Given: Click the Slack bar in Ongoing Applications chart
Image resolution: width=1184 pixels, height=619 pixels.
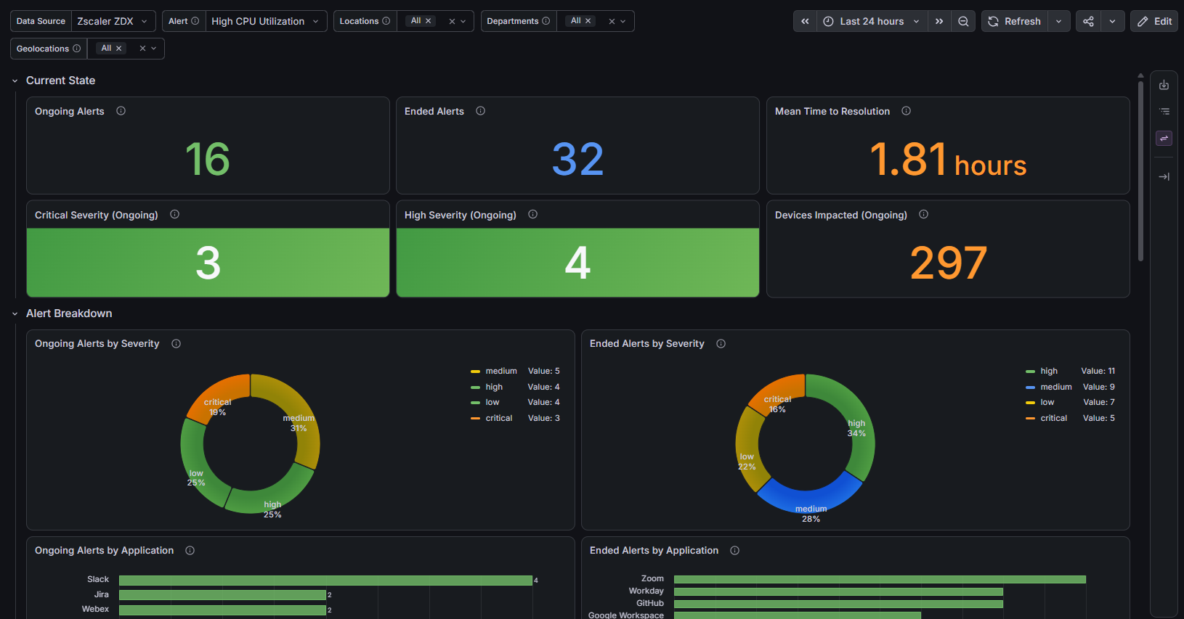Looking at the screenshot, I should 325,581.
